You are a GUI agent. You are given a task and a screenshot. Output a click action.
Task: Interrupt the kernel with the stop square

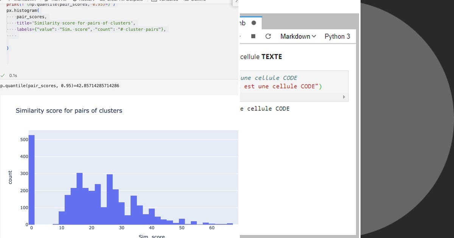253,36
